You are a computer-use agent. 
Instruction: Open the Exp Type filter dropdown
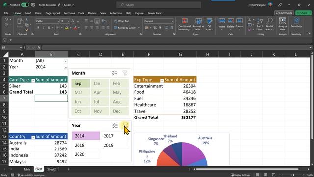162,80
